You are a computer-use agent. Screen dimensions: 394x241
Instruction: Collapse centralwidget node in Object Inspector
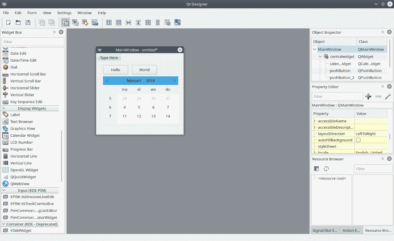coord(320,56)
